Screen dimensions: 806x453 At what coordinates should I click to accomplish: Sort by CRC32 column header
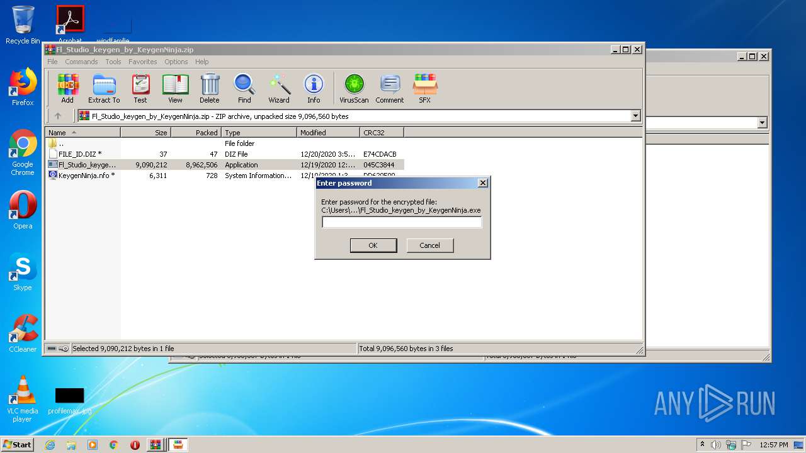click(382, 133)
